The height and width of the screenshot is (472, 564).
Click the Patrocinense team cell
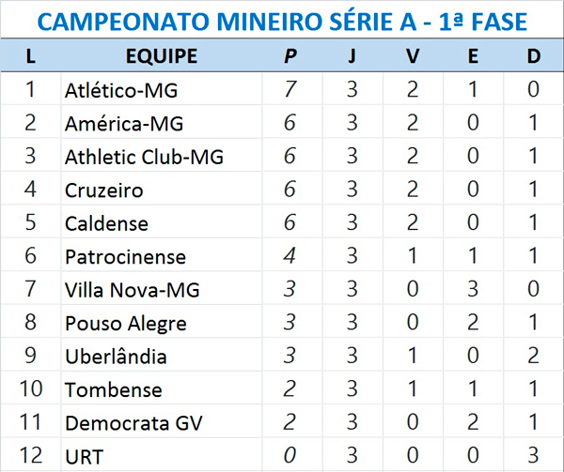coord(125,257)
